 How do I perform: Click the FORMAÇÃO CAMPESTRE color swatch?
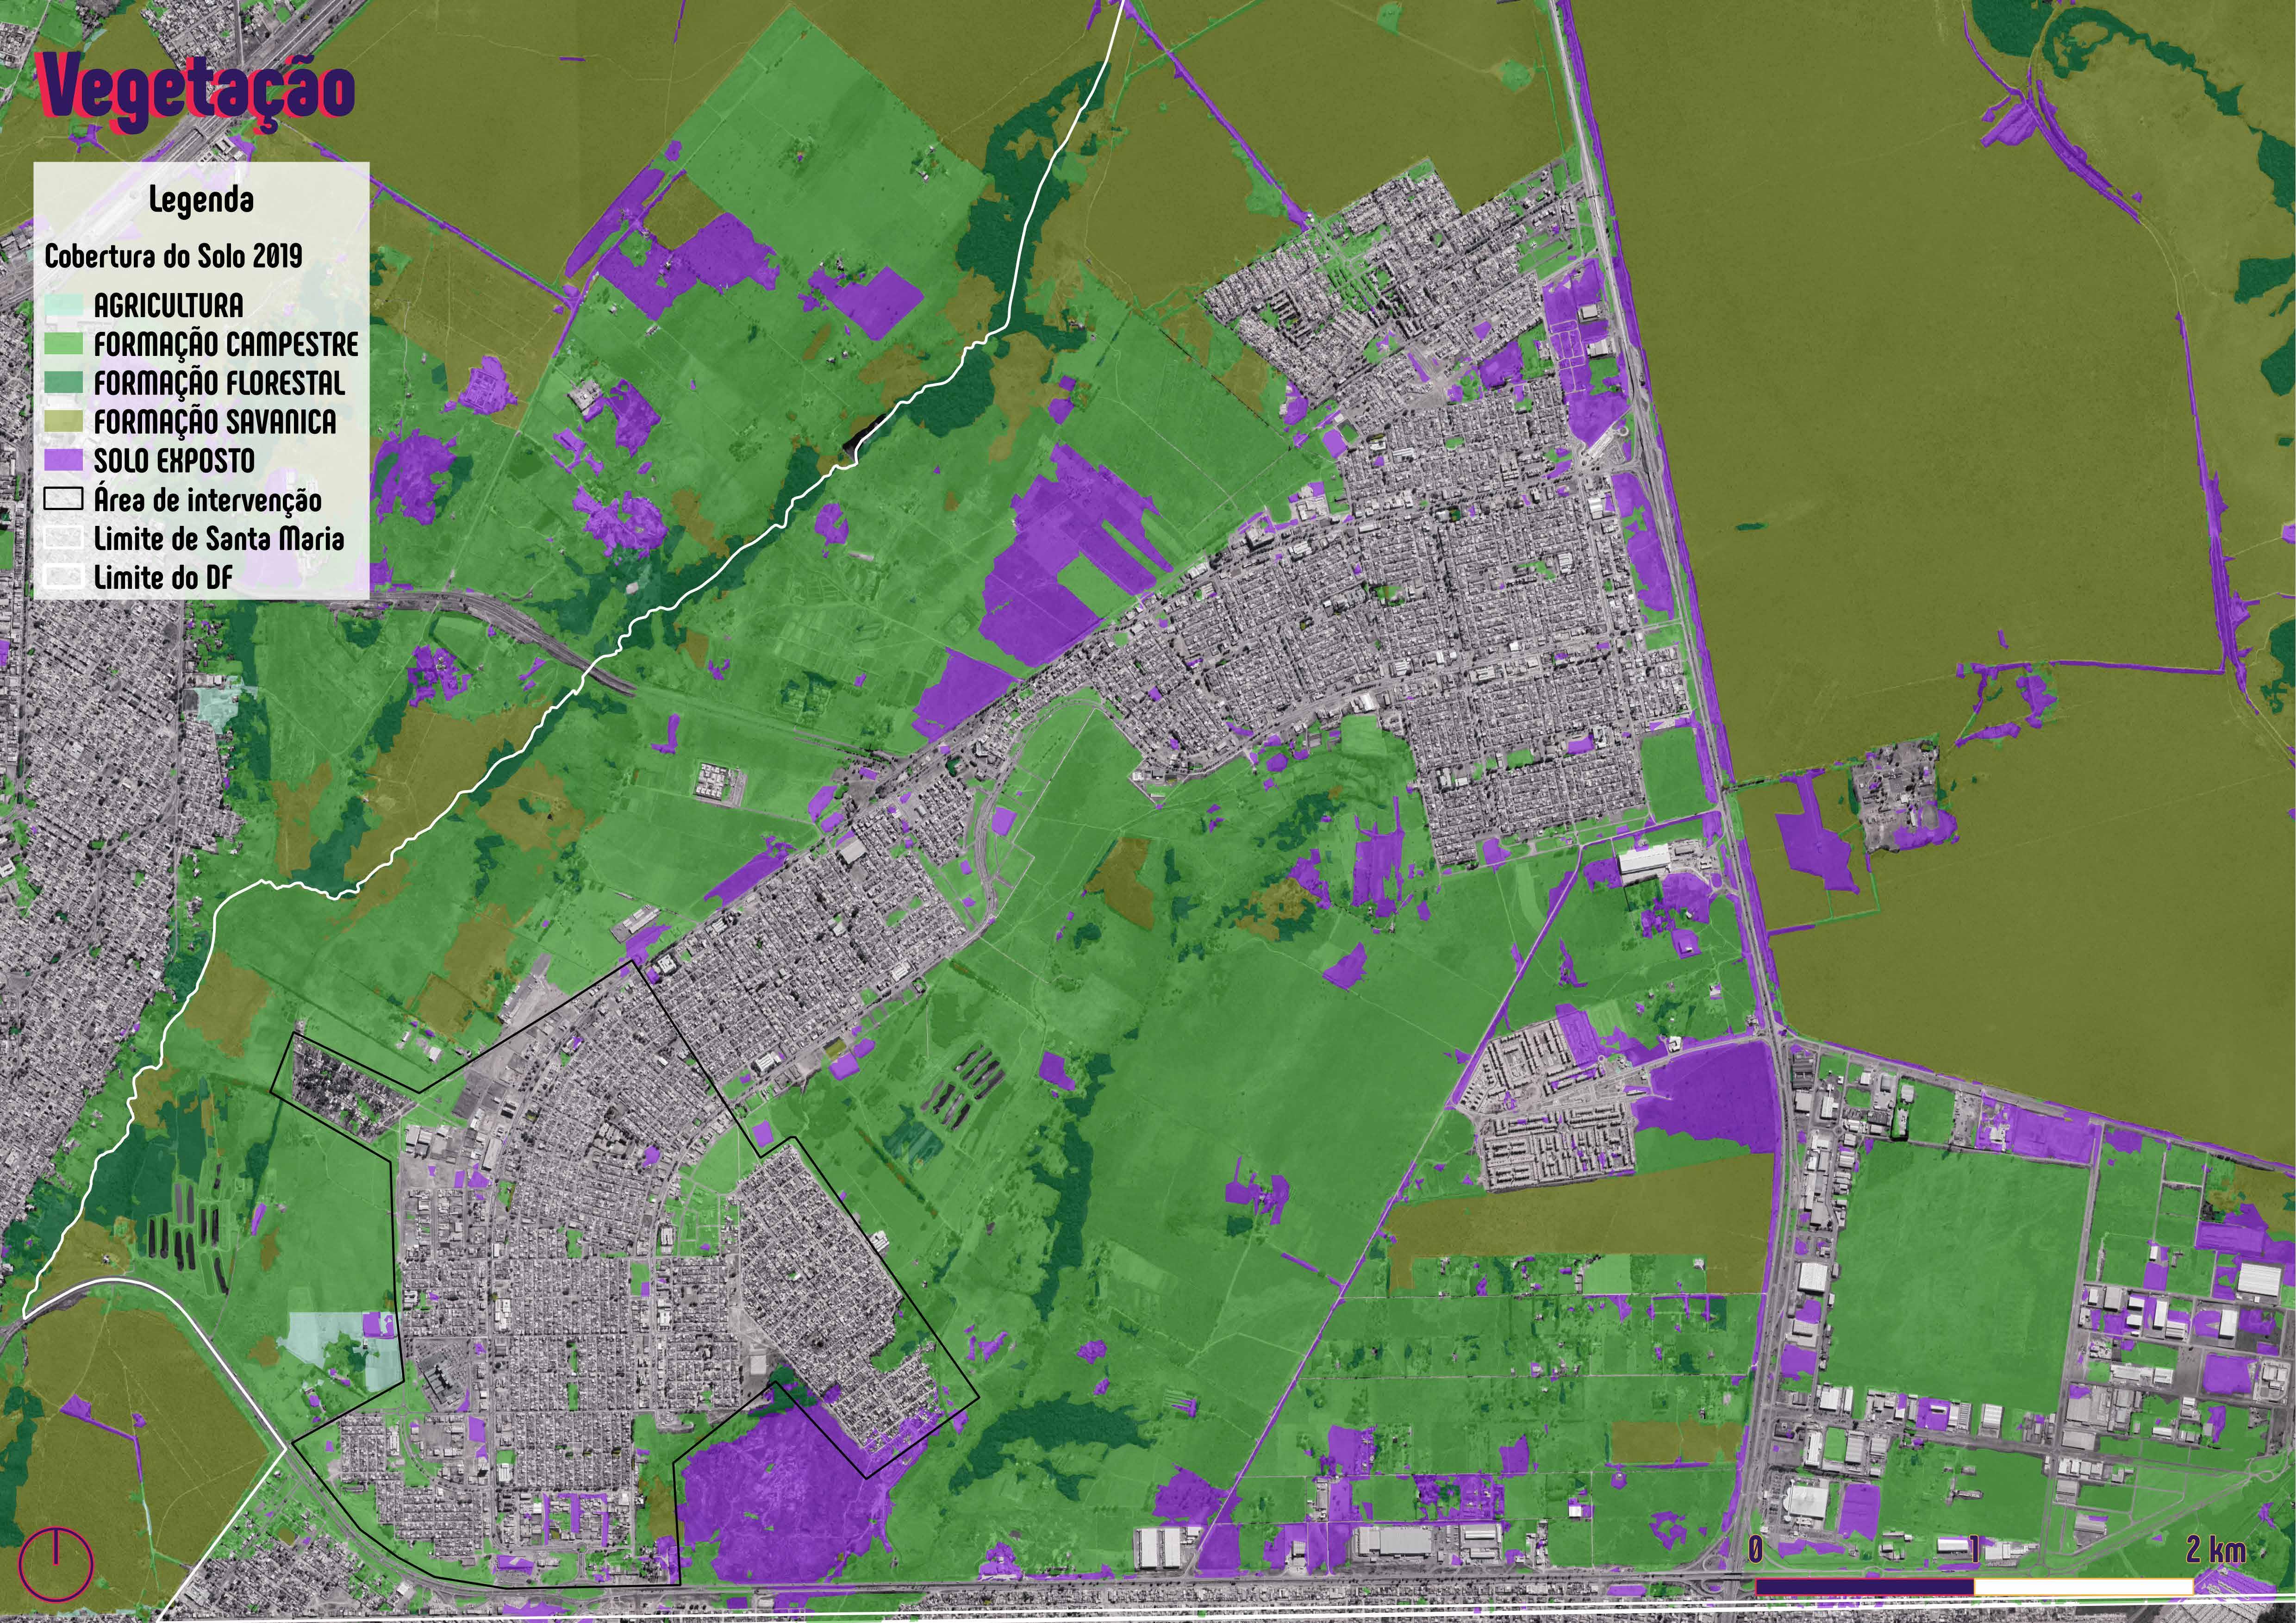click(x=63, y=344)
